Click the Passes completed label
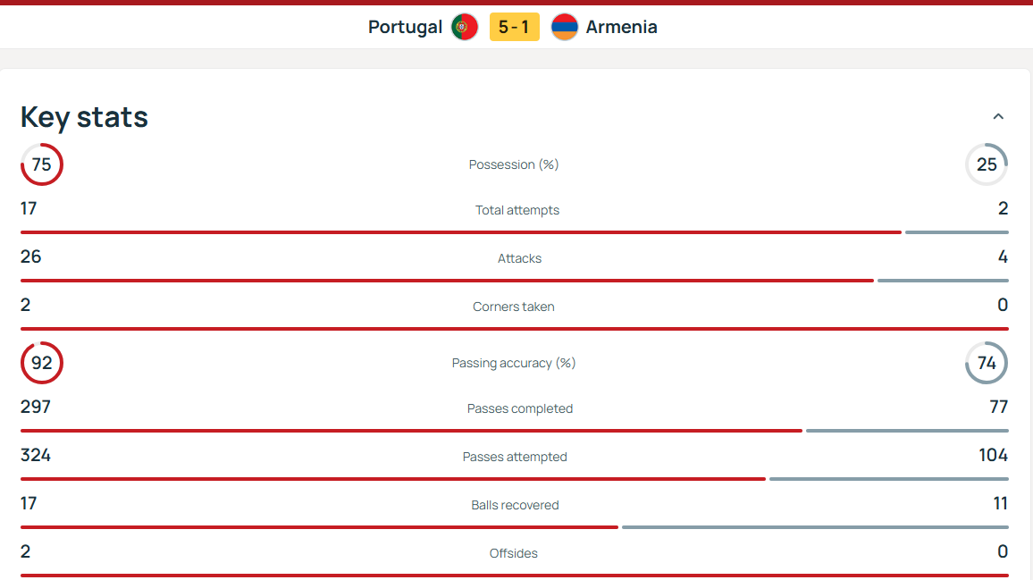1033x580 pixels. point(520,408)
